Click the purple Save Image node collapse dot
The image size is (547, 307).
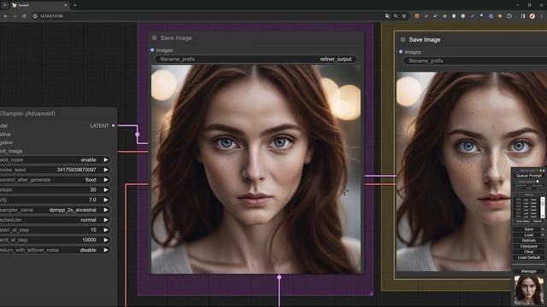(x=154, y=38)
